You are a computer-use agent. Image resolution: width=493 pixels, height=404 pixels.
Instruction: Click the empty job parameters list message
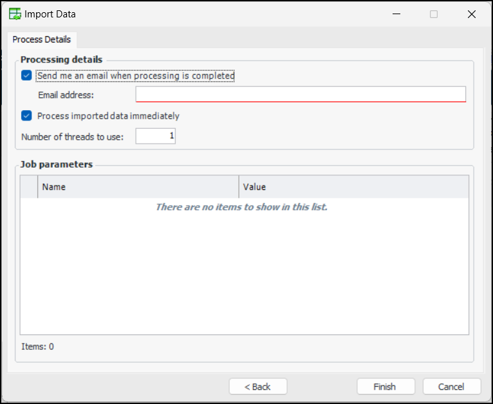241,207
